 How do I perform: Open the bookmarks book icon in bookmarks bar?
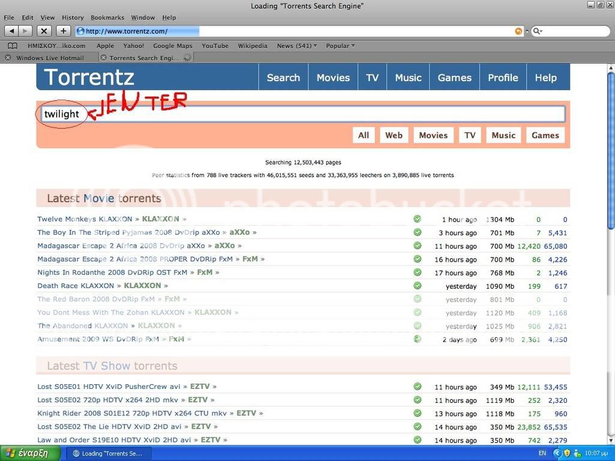coord(12,46)
